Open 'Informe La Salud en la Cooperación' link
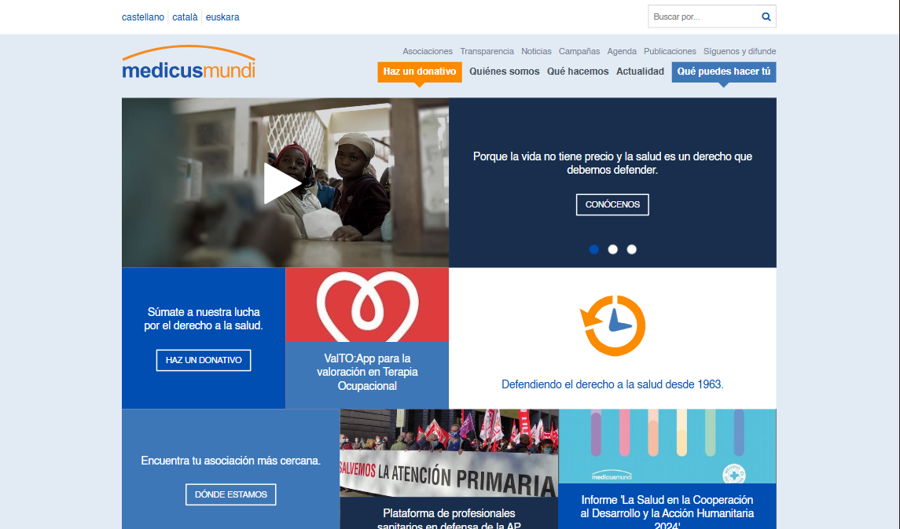 (x=667, y=512)
